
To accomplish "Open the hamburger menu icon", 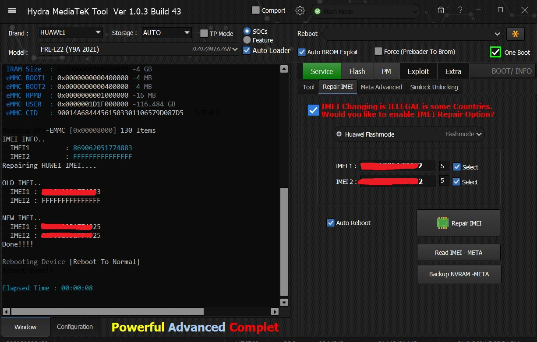I will (x=12, y=11).
